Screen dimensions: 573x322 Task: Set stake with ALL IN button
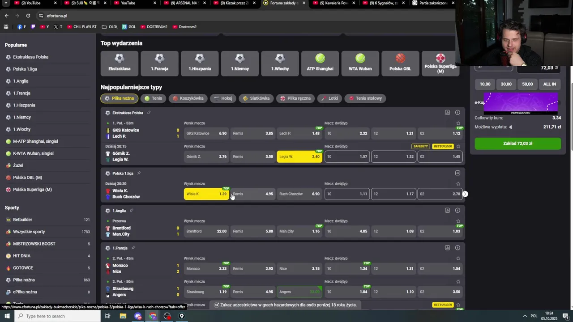pos(550,84)
